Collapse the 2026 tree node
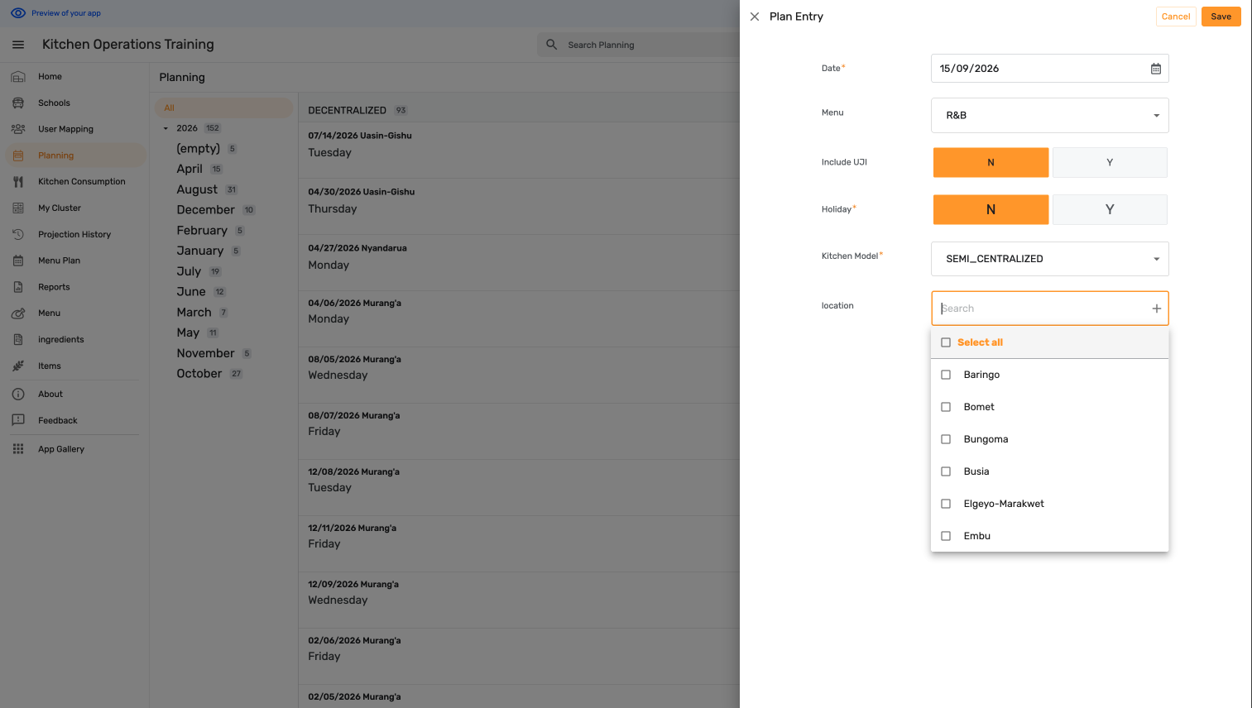The height and width of the screenshot is (708, 1252). pos(165,128)
